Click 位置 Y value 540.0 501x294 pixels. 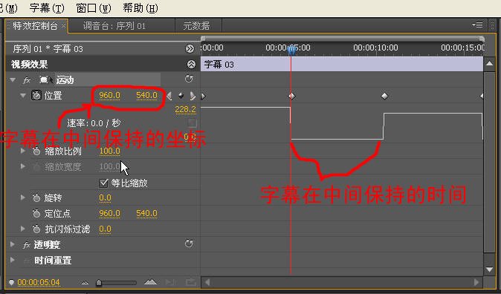(x=146, y=96)
